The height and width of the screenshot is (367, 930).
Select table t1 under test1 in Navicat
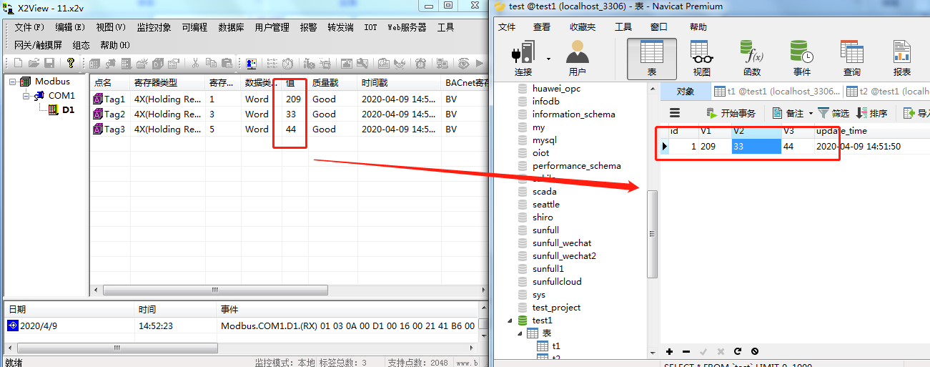556,346
